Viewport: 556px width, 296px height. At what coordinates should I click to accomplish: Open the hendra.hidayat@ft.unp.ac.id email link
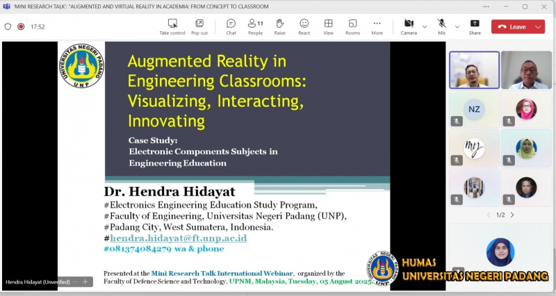pyautogui.click(x=179, y=238)
